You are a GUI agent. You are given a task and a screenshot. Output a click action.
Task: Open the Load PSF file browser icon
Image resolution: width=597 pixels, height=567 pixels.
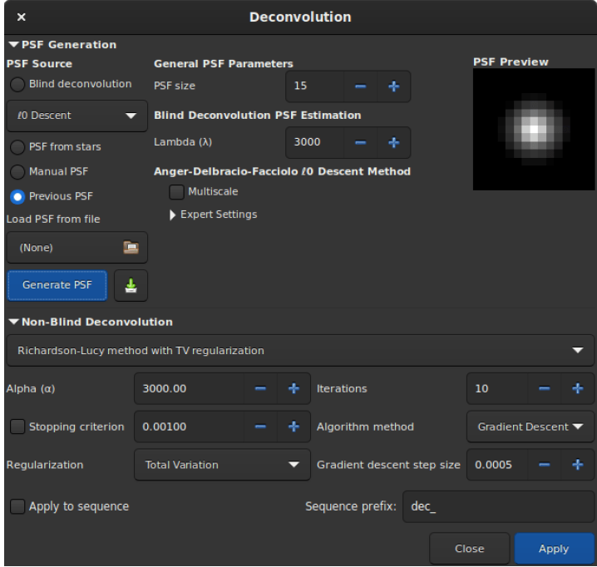(130, 246)
